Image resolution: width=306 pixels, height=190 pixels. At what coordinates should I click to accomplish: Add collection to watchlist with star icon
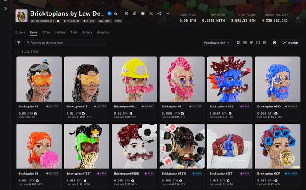tap(116, 13)
